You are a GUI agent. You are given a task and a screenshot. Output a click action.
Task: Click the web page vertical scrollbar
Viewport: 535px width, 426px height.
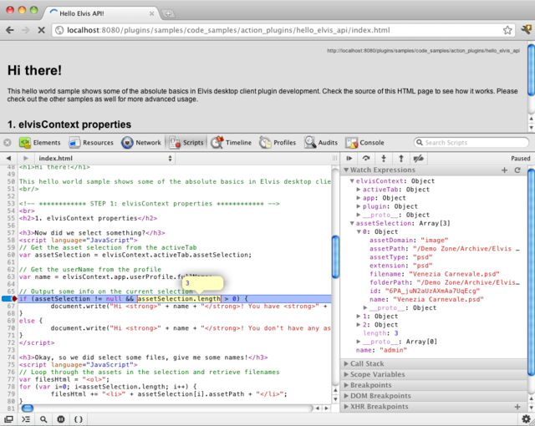[531, 70]
